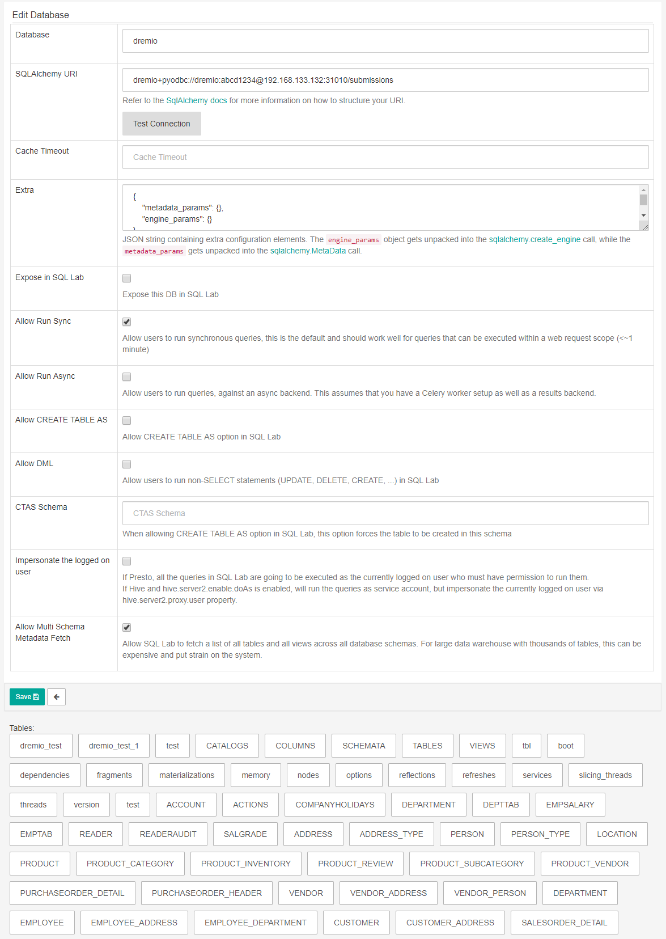
Task: Click the services table button
Action: click(x=537, y=775)
